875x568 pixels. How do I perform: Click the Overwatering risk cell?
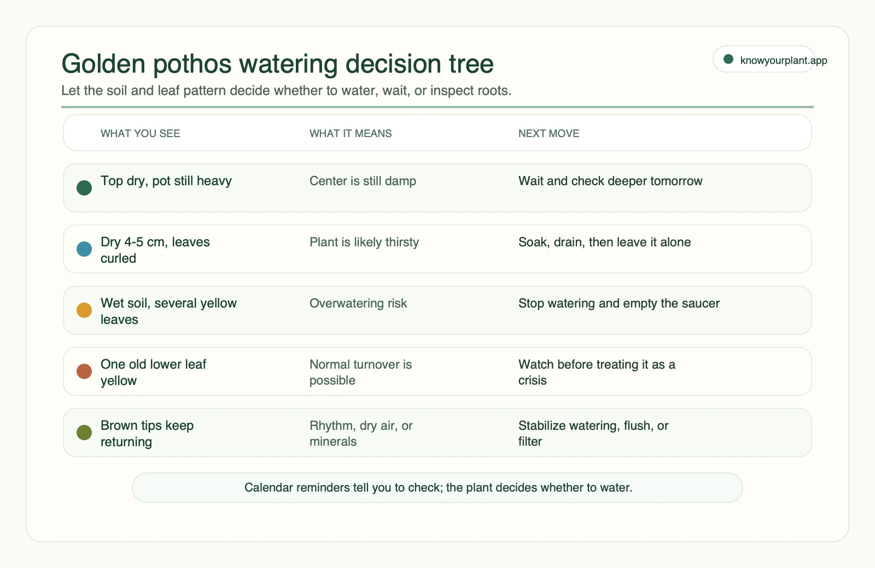coord(358,303)
